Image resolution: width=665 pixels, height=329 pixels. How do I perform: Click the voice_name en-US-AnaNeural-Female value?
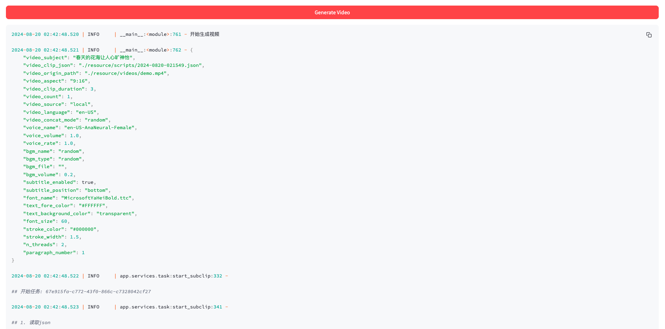pyautogui.click(x=99, y=128)
